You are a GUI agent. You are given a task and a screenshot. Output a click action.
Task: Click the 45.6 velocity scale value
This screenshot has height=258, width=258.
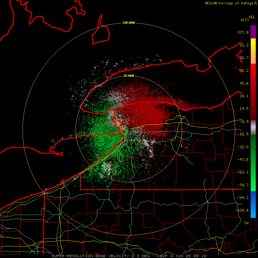point(244,83)
